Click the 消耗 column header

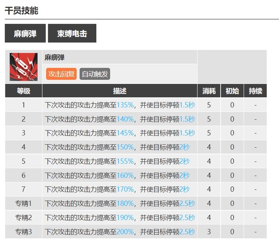tap(209, 91)
